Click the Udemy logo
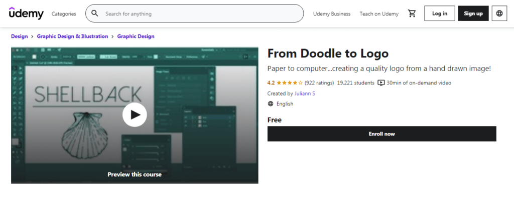This screenshot has height=202, width=514. (26, 13)
